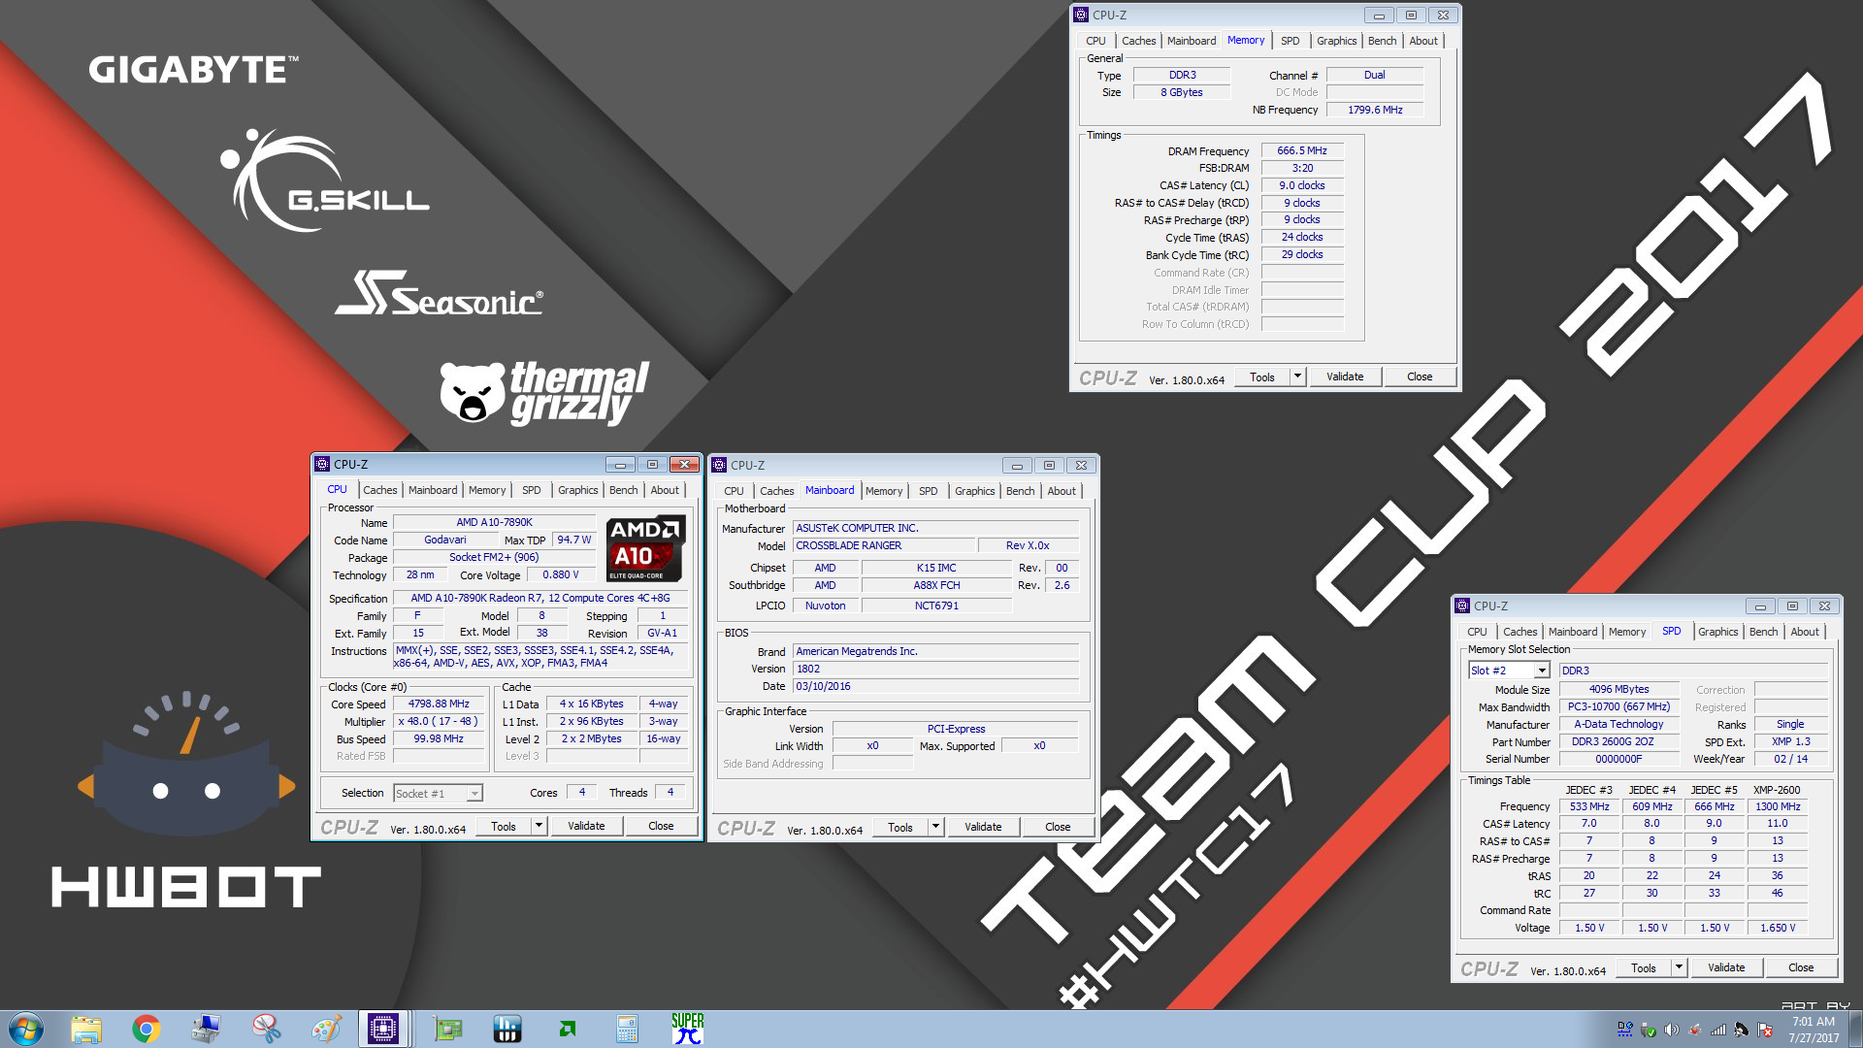
Task: Click the NB Frequency value 1799.6 MHz
Action: 1375,110
